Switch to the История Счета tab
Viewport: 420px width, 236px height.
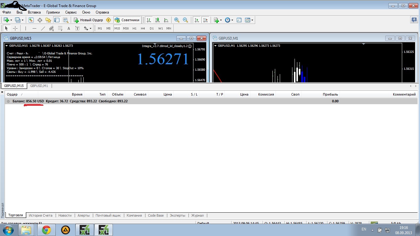(x=41, y=215)
